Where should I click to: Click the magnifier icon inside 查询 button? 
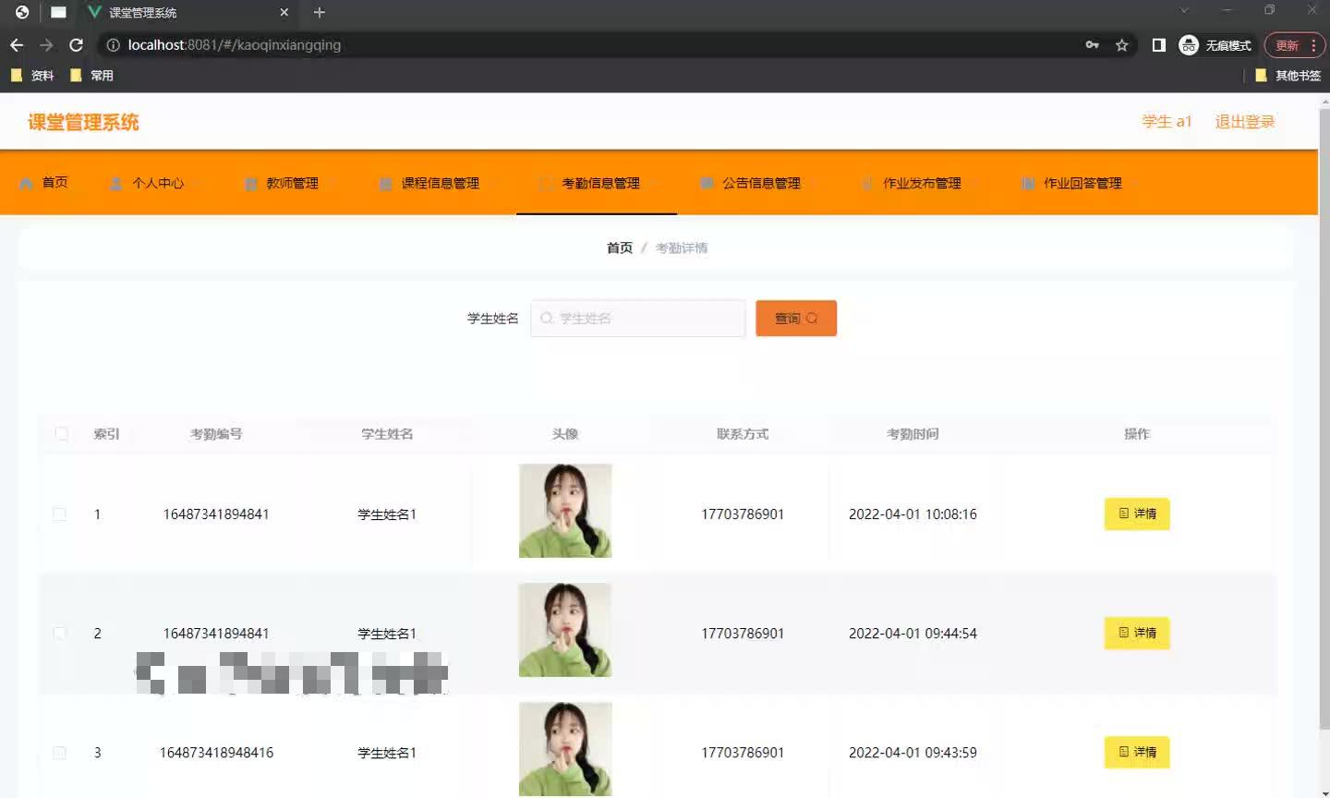pos(811,318)
